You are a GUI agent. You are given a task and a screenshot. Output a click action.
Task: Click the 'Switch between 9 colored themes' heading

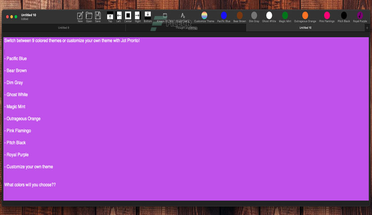coord(72,40)
